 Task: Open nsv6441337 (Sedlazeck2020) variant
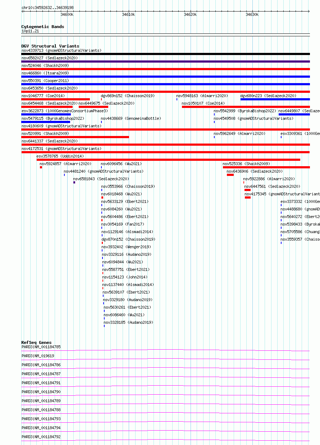tap(50, 141)
